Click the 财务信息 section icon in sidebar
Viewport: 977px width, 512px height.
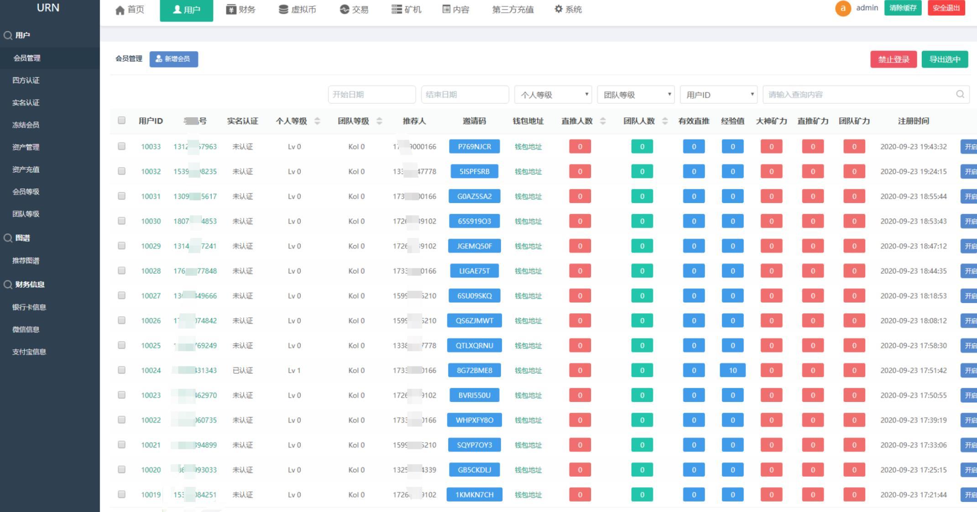pos(8,284)
